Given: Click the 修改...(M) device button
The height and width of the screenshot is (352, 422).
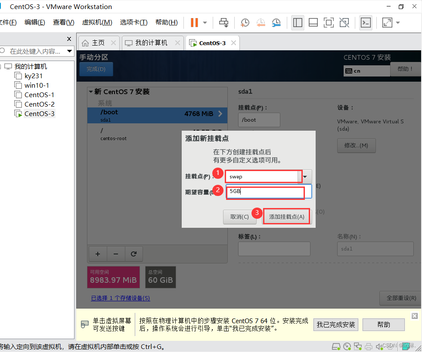Looking at the screenshot, I should pos(357,146).
